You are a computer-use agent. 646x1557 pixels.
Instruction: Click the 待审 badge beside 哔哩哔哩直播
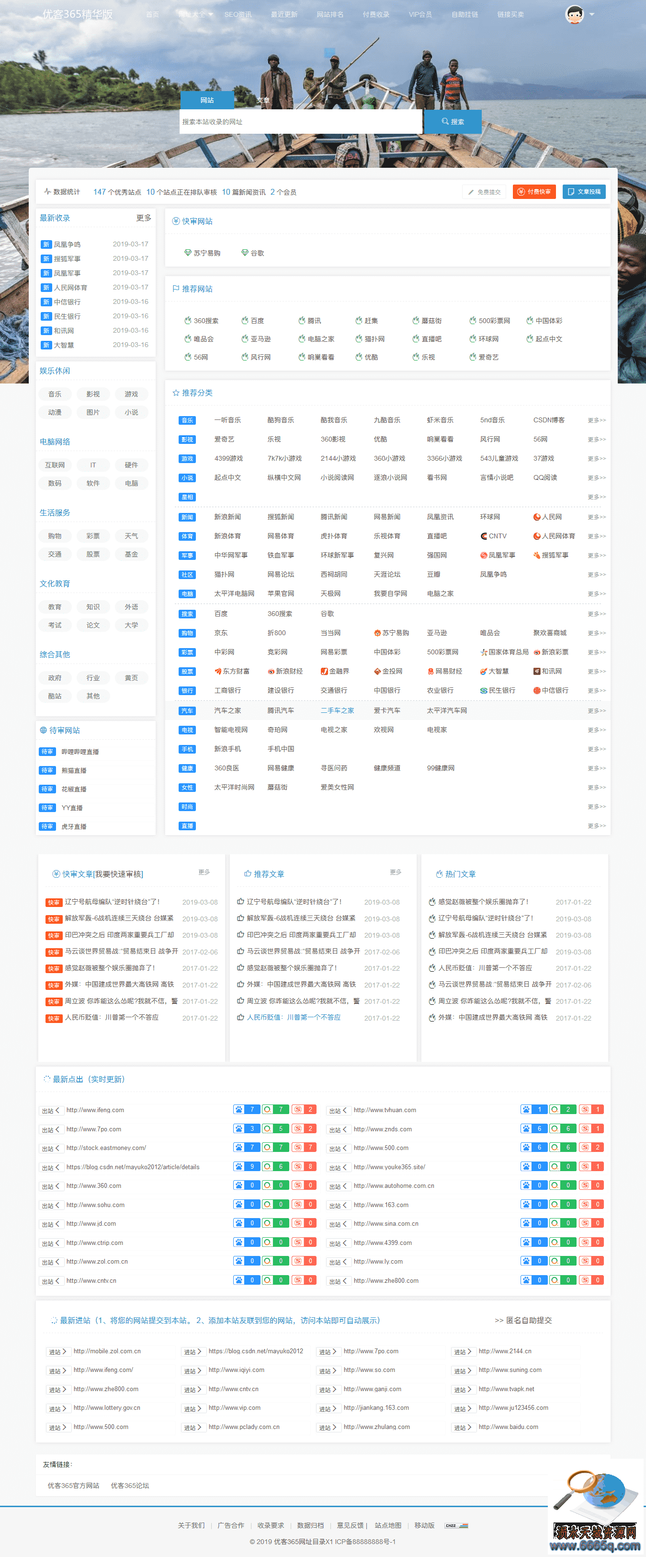[x=47, y=751]
